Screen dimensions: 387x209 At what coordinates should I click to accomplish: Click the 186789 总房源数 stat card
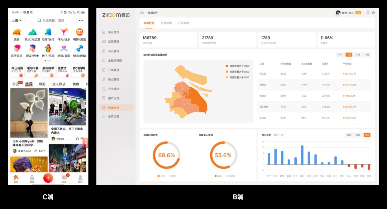coord(168,40)
